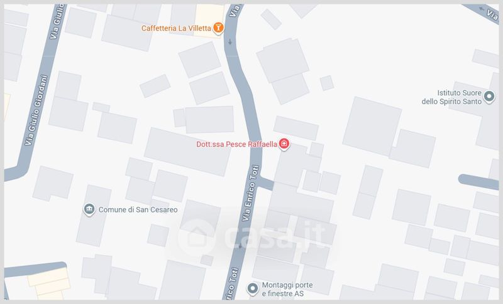Click the Caffetteria La Villetta cocktail pin

(218, 28)
